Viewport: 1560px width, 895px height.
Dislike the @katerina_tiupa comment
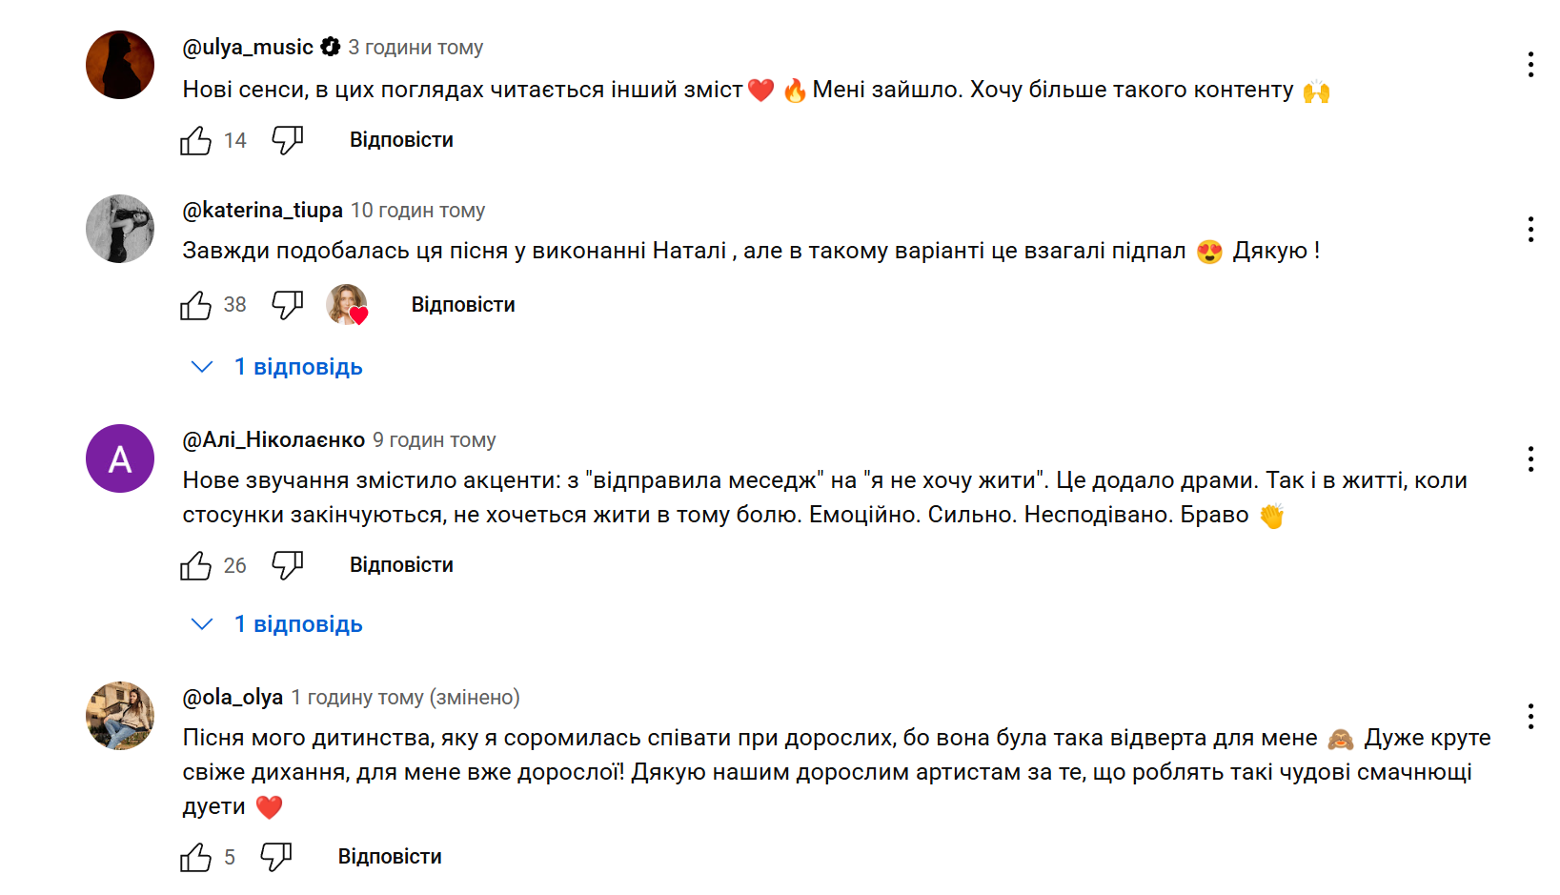pyautogui.click(x=287, y=305)
